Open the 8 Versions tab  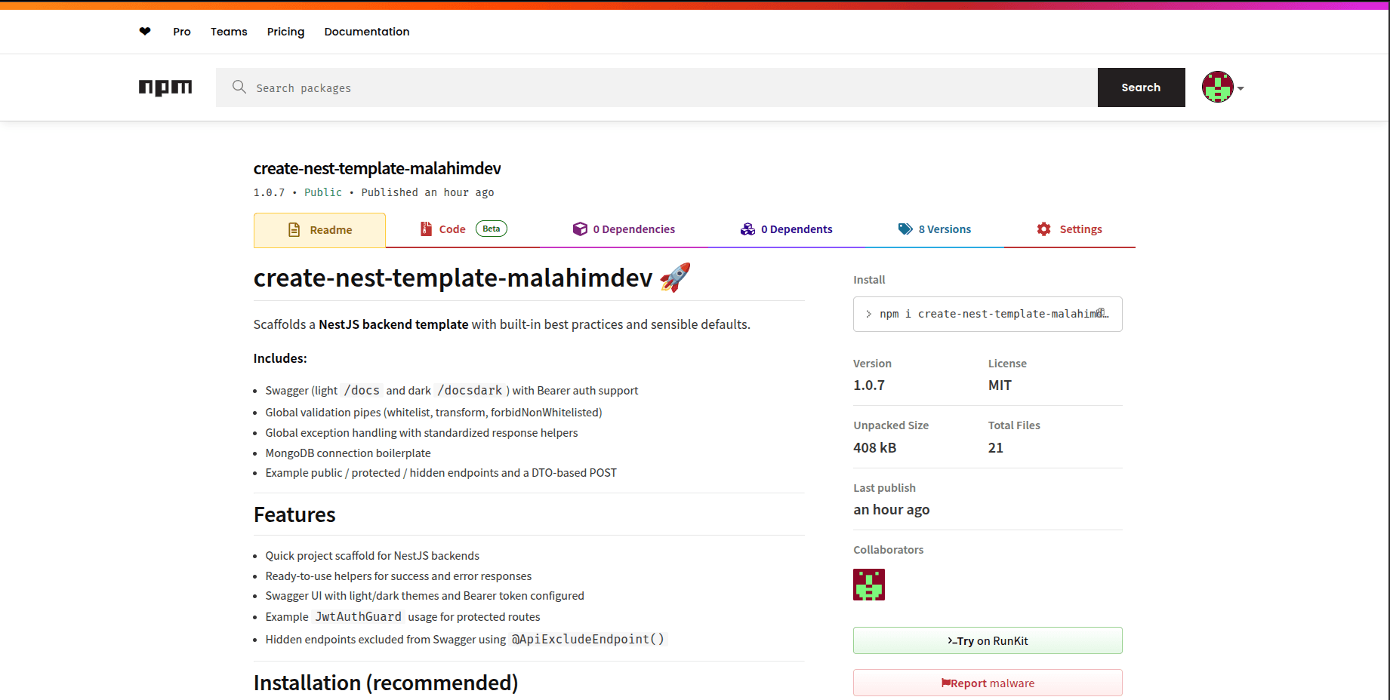tap(944, 229)
